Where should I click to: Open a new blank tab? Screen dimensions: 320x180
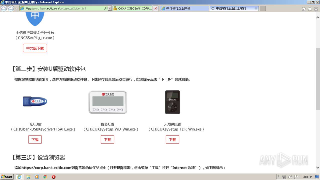262,8
